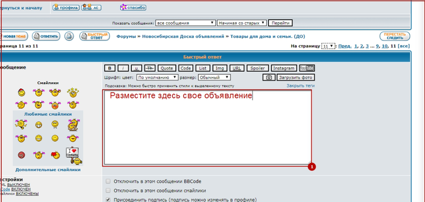Go to page 10 in pagination
Screen dimensions: 425x202
click(384, 46)
